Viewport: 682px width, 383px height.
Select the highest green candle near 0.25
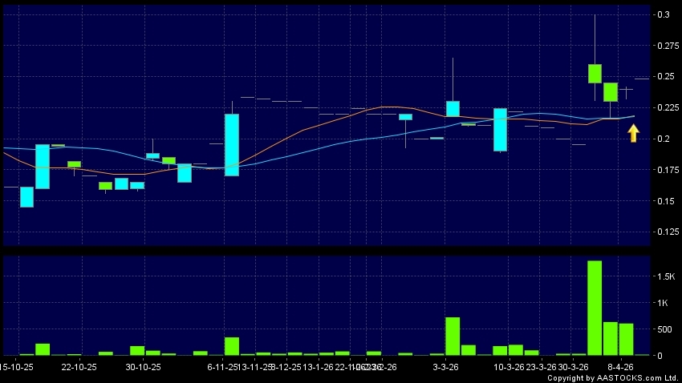[595, 73]
